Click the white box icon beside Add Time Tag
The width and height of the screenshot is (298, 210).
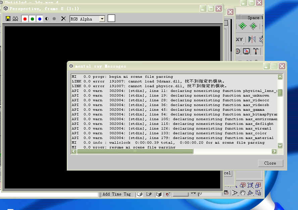pos(140,194)
